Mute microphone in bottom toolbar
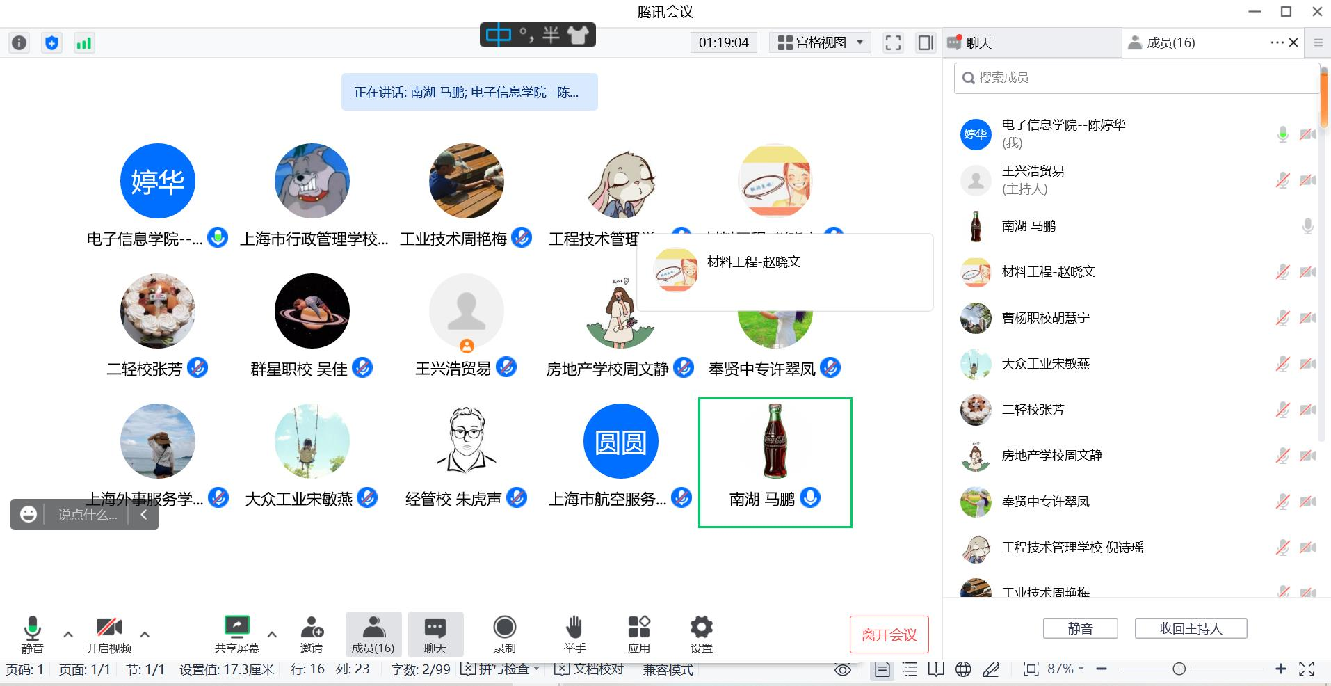1331x686 pixels. (x=32, y=628)
